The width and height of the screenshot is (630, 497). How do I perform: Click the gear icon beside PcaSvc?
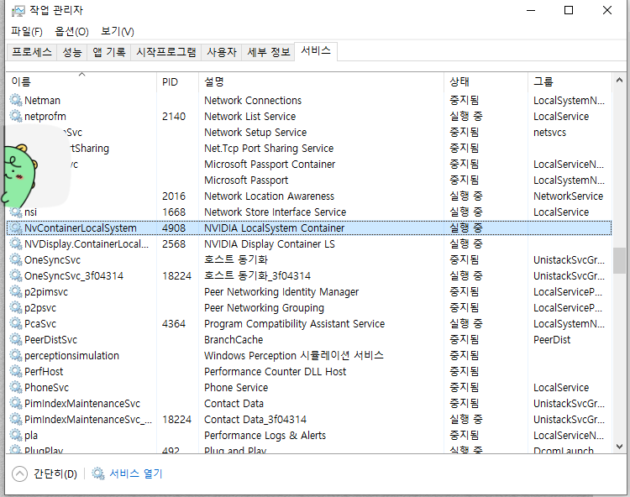click(x=16, y=323)
